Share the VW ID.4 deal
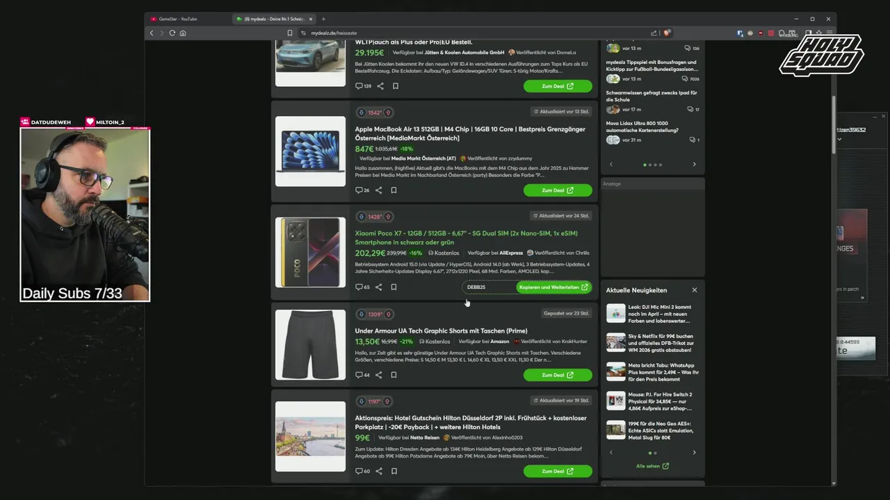 click(x=380, y=86)
